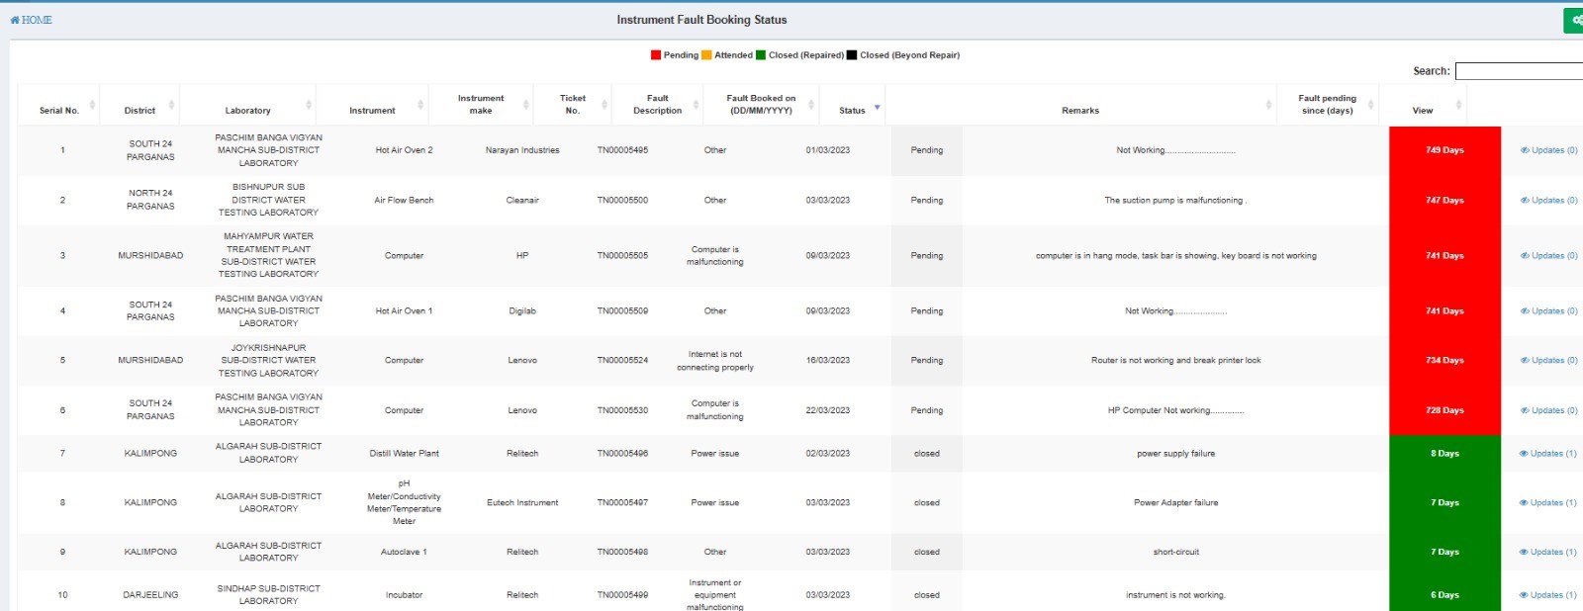The width and height of the screenshot is (1583, 611).
Task: Click the Air Flow Bench instrument cell
Action: [404, 200]
